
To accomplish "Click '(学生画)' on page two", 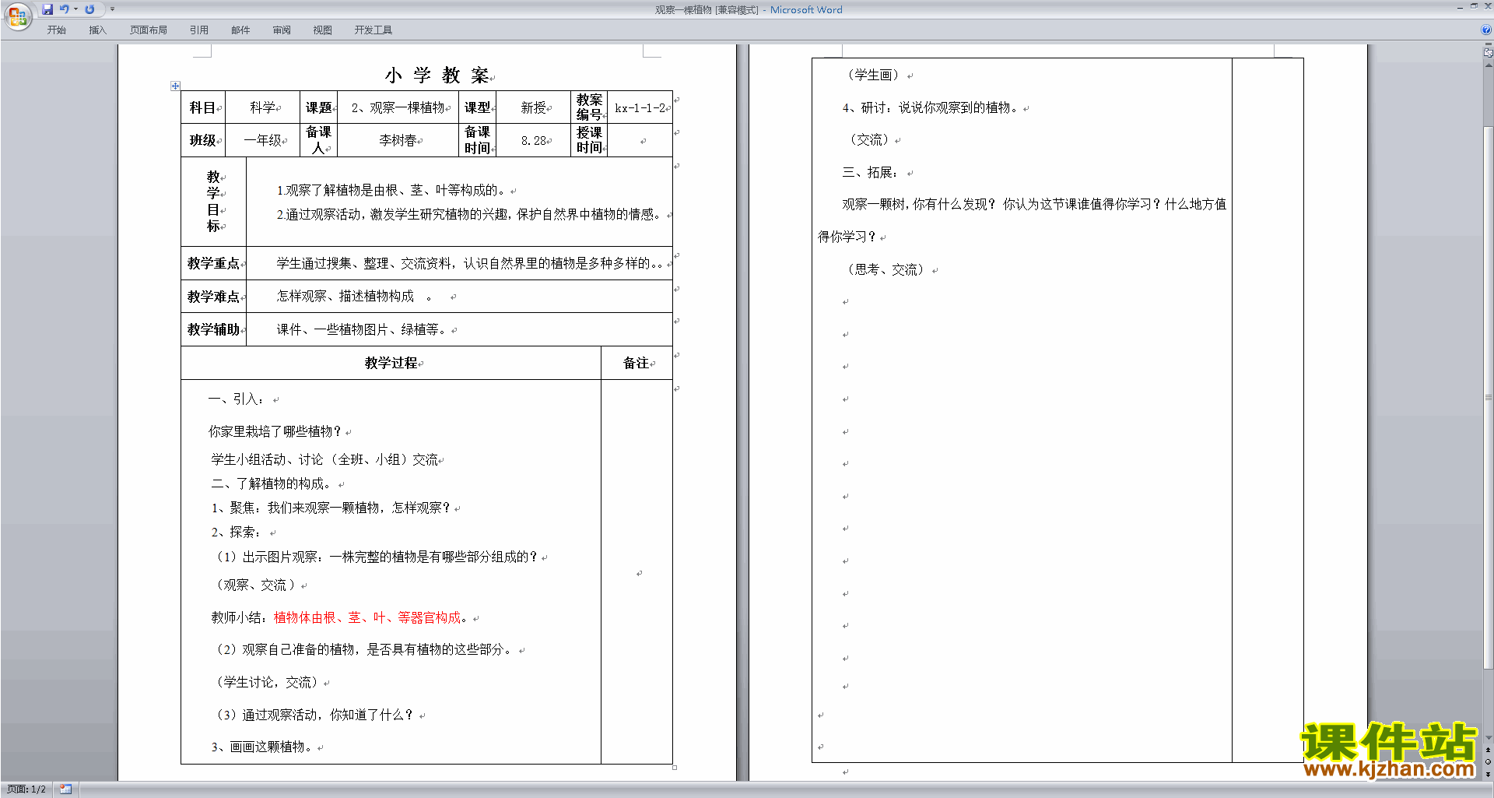I will pos(873,75).
